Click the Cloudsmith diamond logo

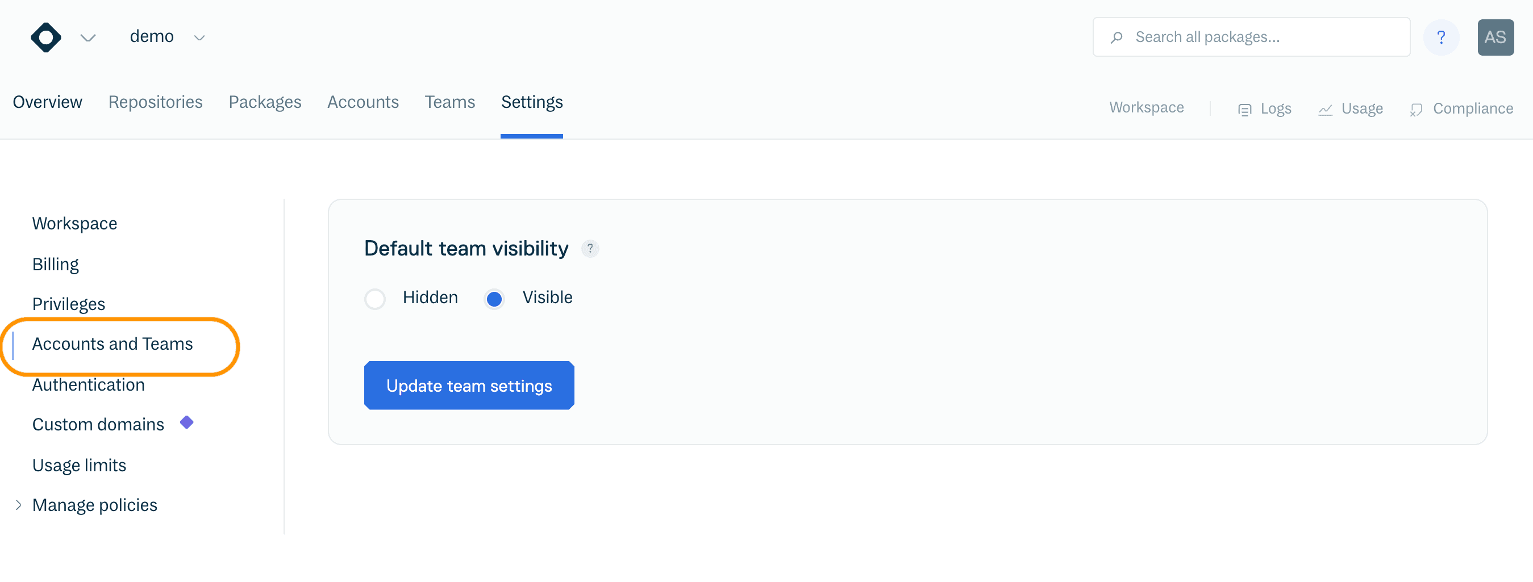coord(46,37)
